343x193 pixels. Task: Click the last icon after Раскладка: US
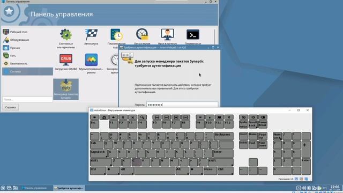(x=307, y=179)
